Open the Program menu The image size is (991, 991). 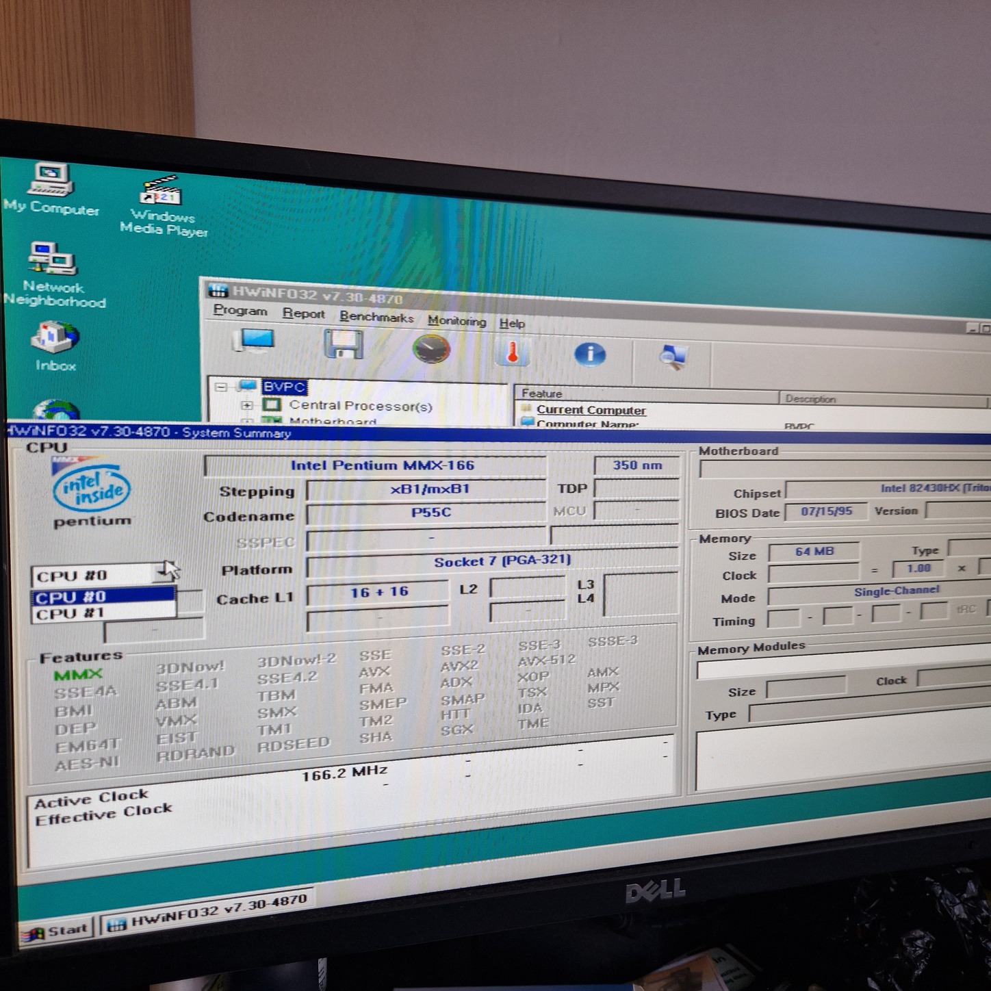[240, 310]
